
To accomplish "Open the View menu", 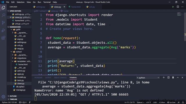I will pyautogui.click(x=28, y=2).
